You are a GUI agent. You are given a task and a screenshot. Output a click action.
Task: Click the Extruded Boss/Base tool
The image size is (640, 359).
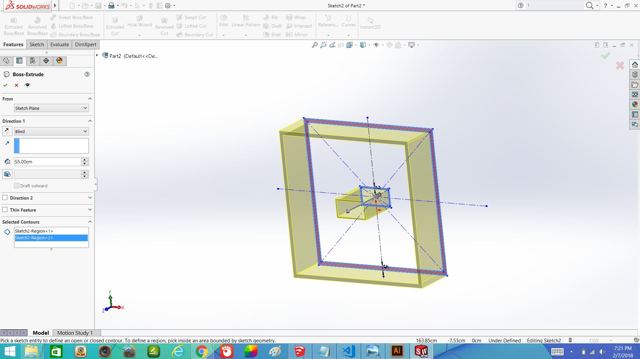pyautogui.click(x=14, y=26)
